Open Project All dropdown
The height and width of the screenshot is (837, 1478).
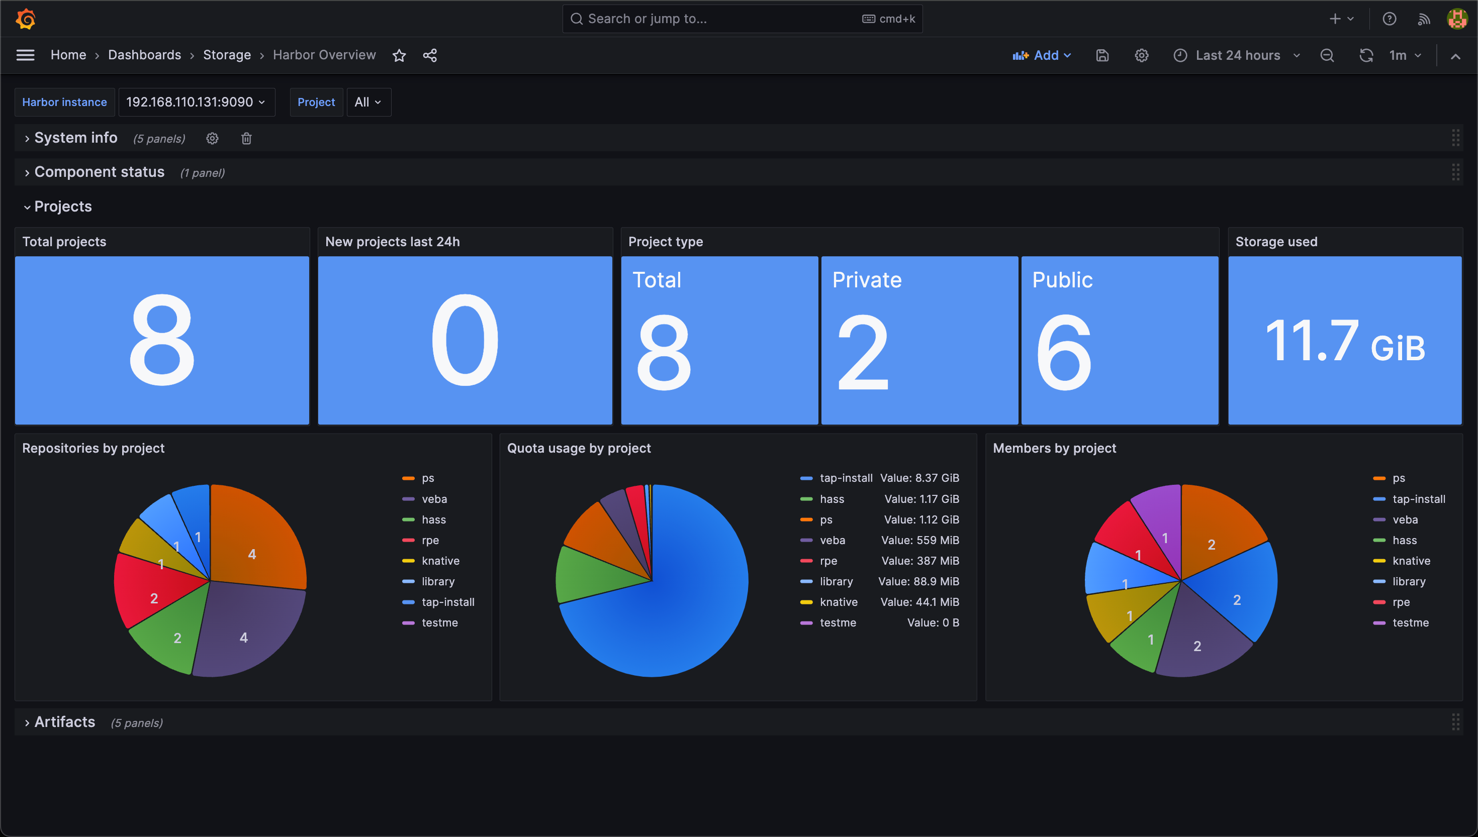click(368, 102)
